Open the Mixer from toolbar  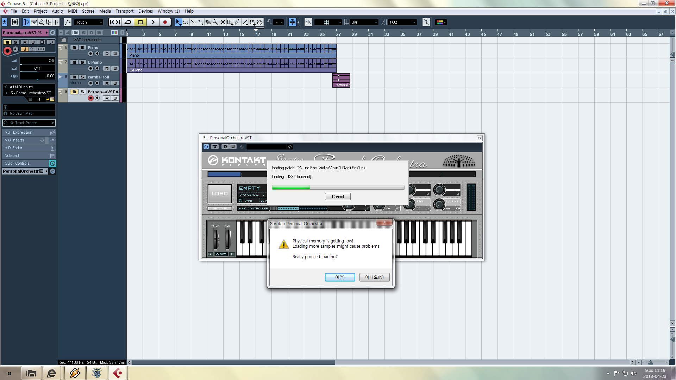tap(56, 22)
